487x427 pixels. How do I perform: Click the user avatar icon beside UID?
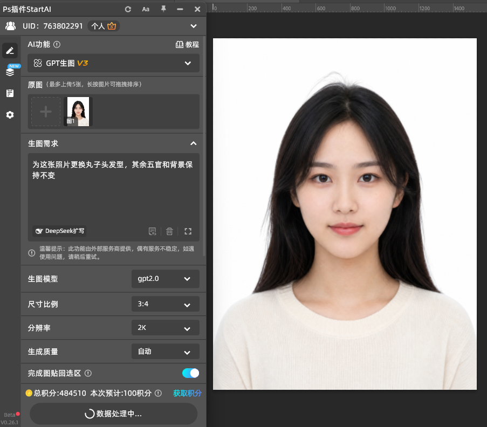[11, 26]
